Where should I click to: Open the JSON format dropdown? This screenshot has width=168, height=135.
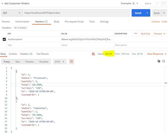(60, 61)
